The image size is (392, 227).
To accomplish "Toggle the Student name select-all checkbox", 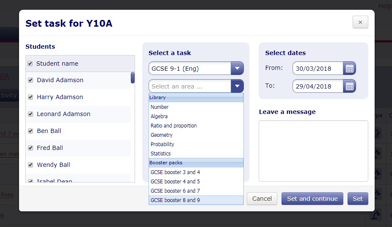I will [30, 64].
